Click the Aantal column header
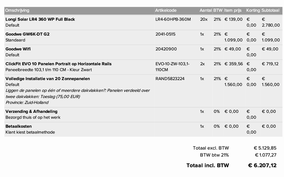The image size is (284, 177). coord(206,10)
